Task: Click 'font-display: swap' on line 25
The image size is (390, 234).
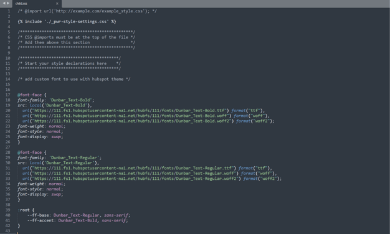Action: pos(40,137)
